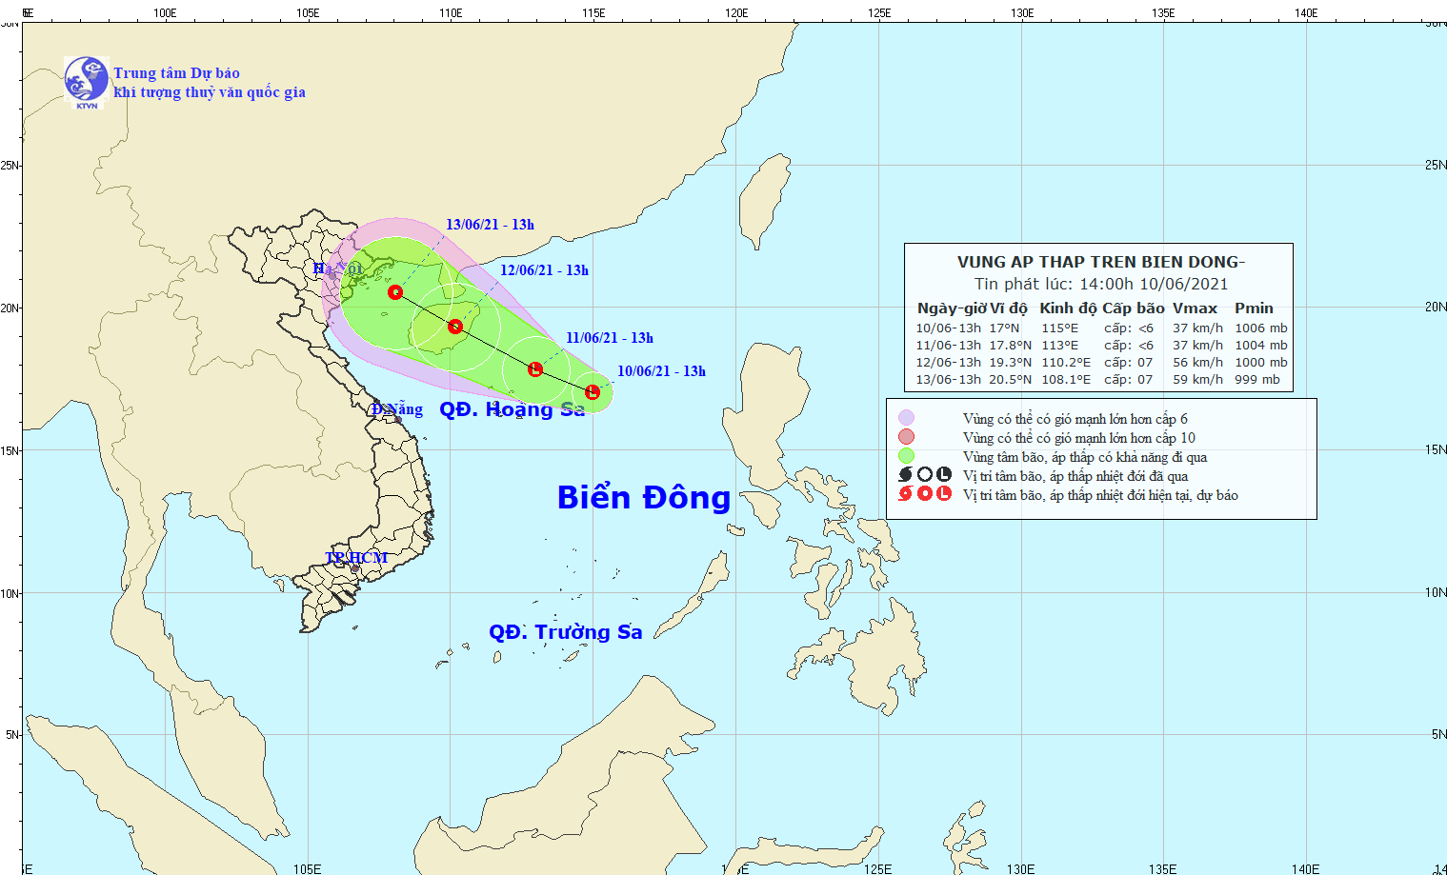This screenshot has width=1447, height=875.
Task: Click the 'QĐ. Trường Sa' islands label
Action: [x=566, y=632]
